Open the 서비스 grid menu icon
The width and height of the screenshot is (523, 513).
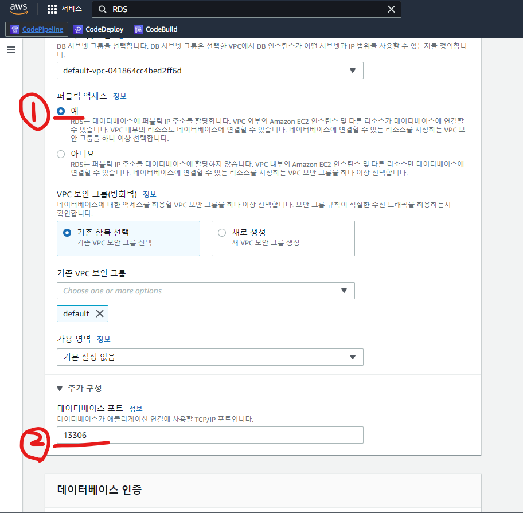coord(52,9)
